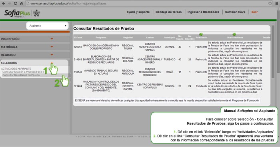
Task: Select ficha ID 518540
Action: click(78, 72)
